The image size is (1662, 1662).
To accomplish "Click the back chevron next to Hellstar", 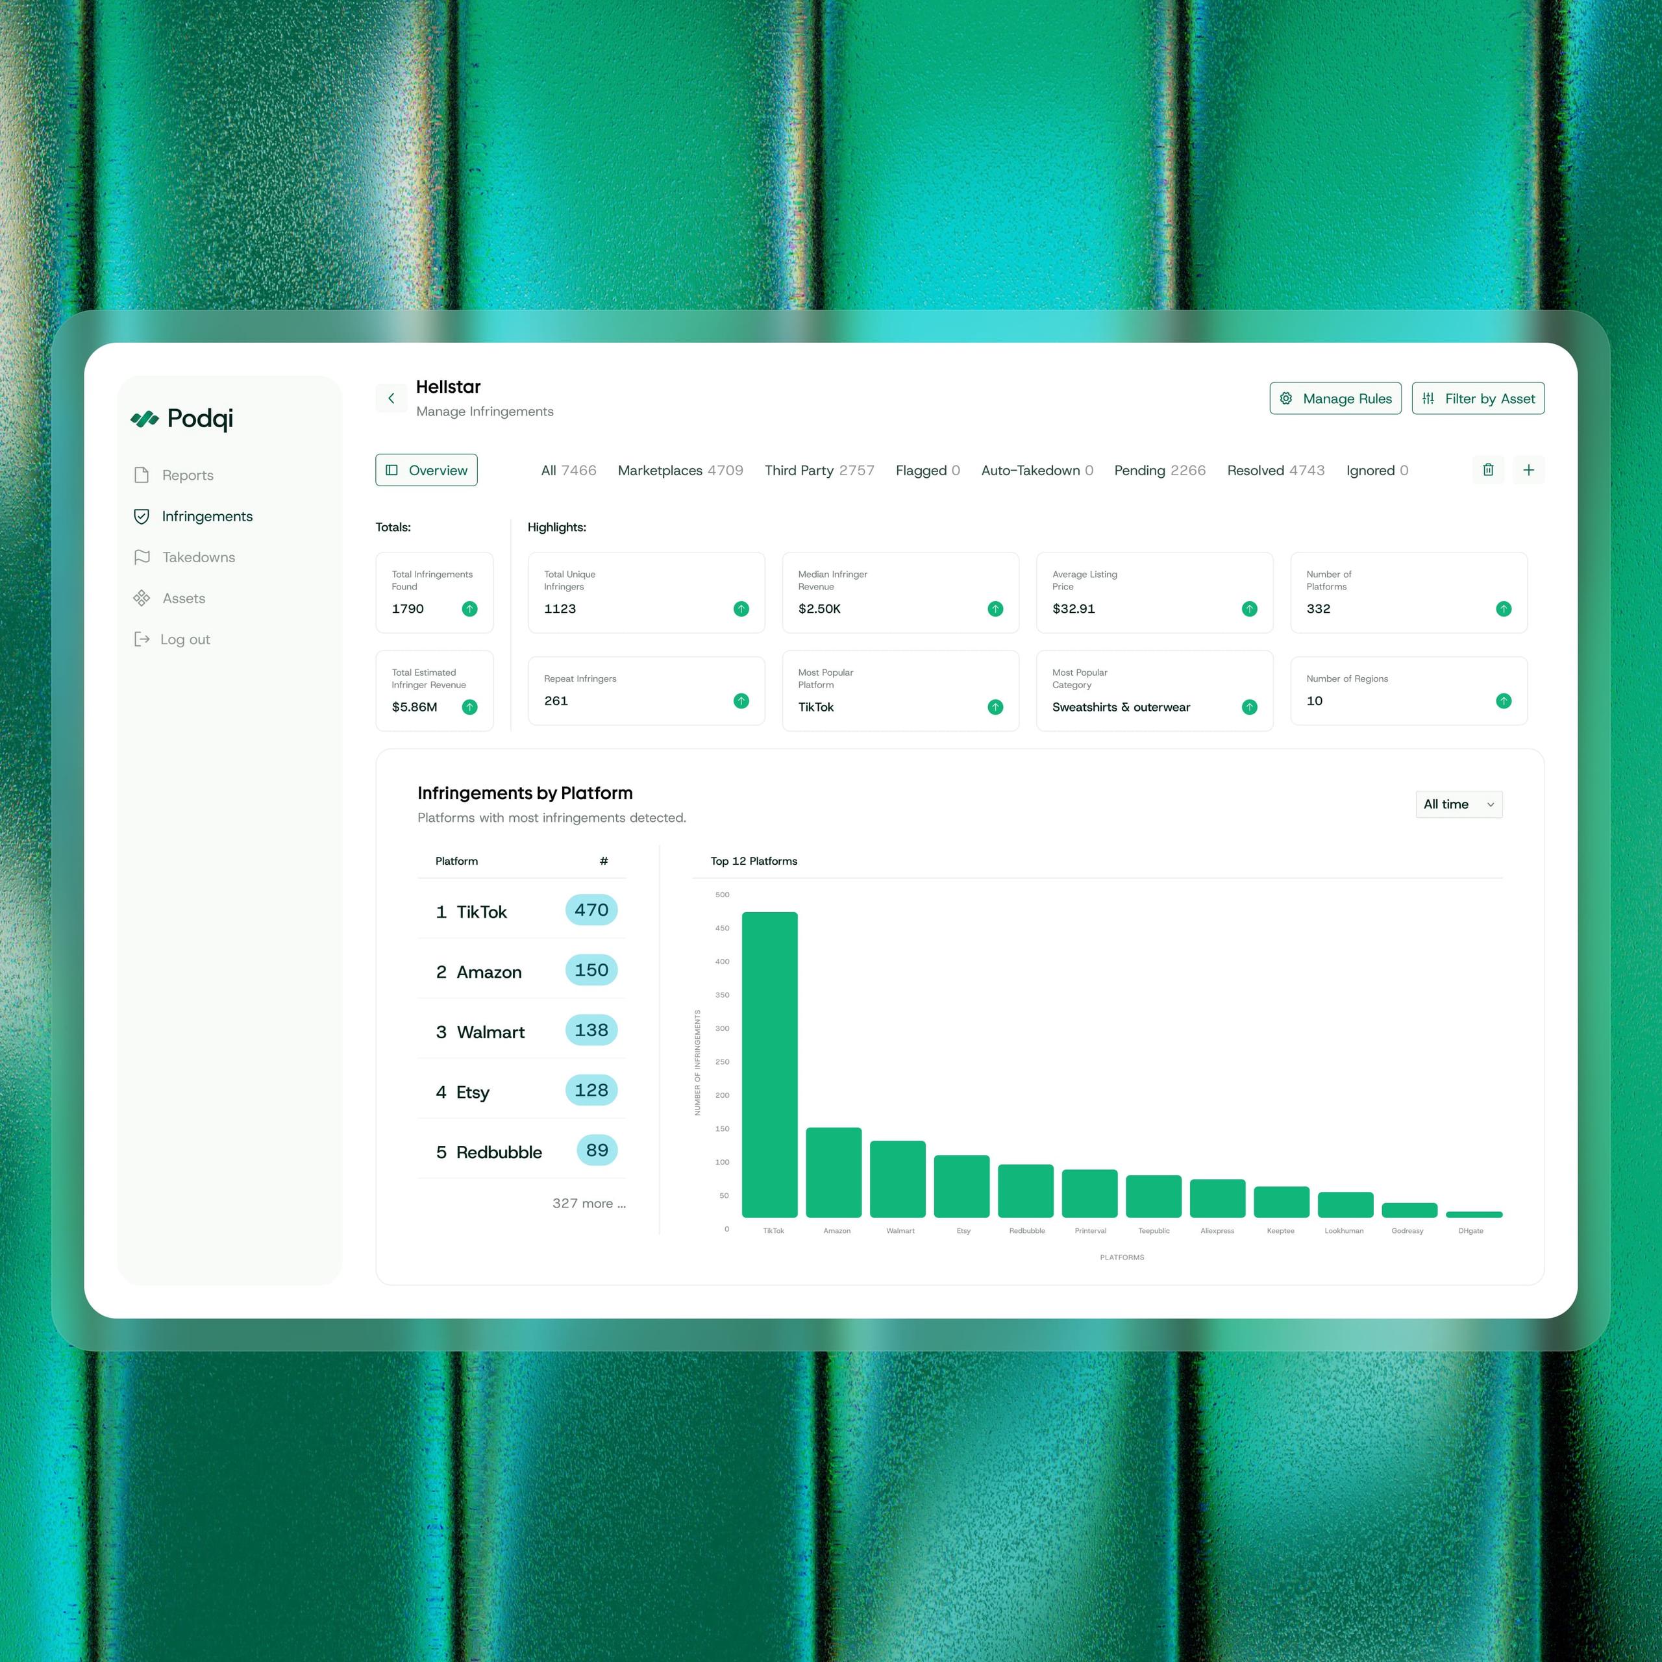I will click(x=391, y=398).
